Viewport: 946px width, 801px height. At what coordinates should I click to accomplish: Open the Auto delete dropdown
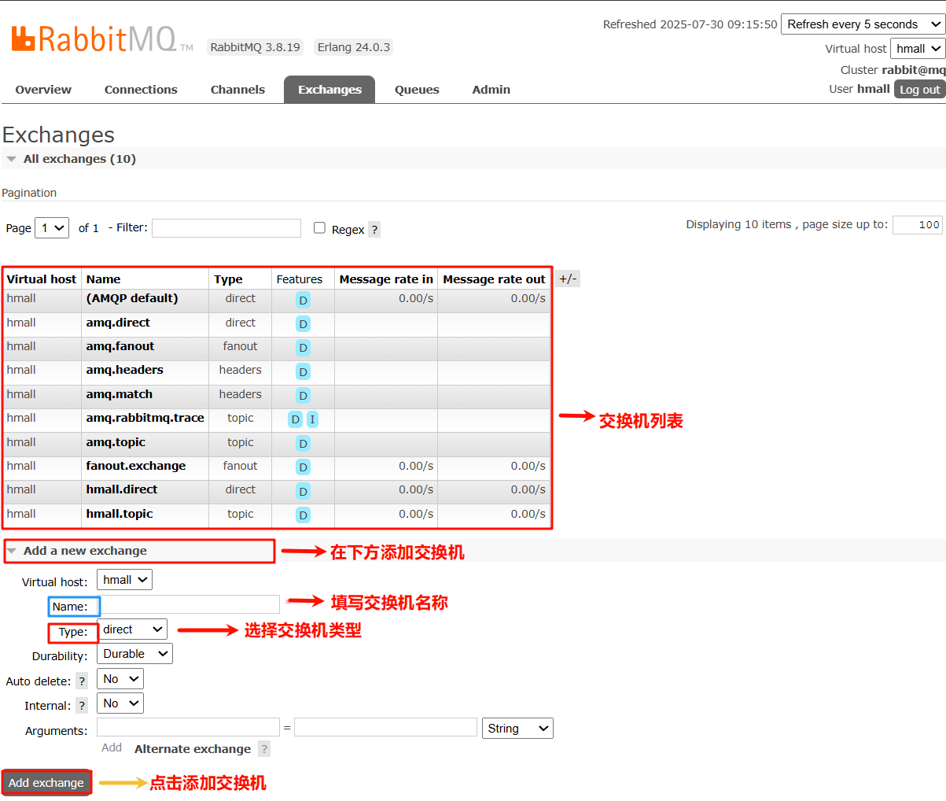coord(120,679)
